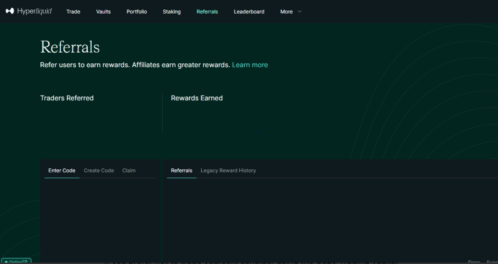The width and height of the screenshot is (498, 264).
Task: Show the Legacy Reward History tab
Action: [x=228, y=171]
